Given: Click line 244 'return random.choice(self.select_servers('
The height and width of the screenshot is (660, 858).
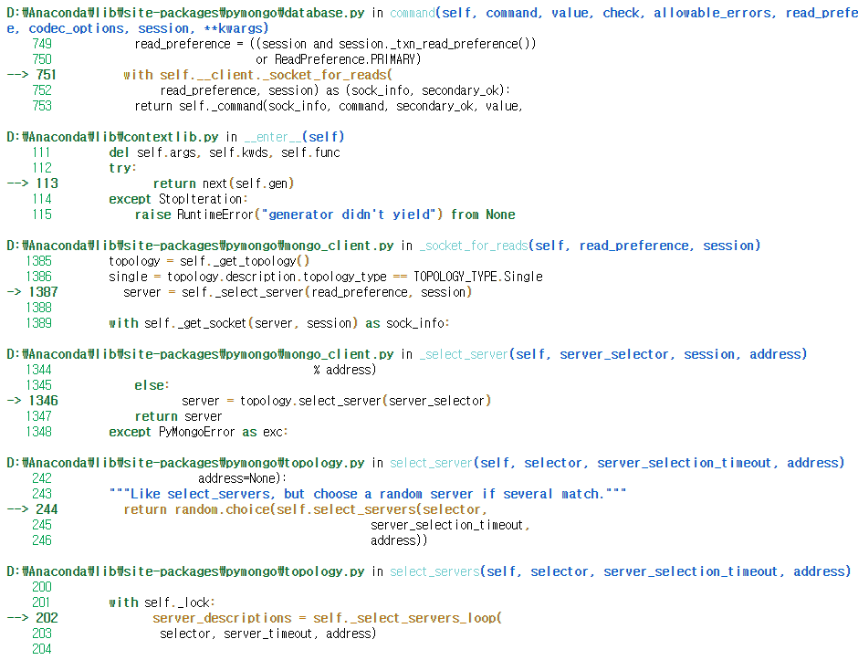Looking at the screenshot, I should 306,509.
